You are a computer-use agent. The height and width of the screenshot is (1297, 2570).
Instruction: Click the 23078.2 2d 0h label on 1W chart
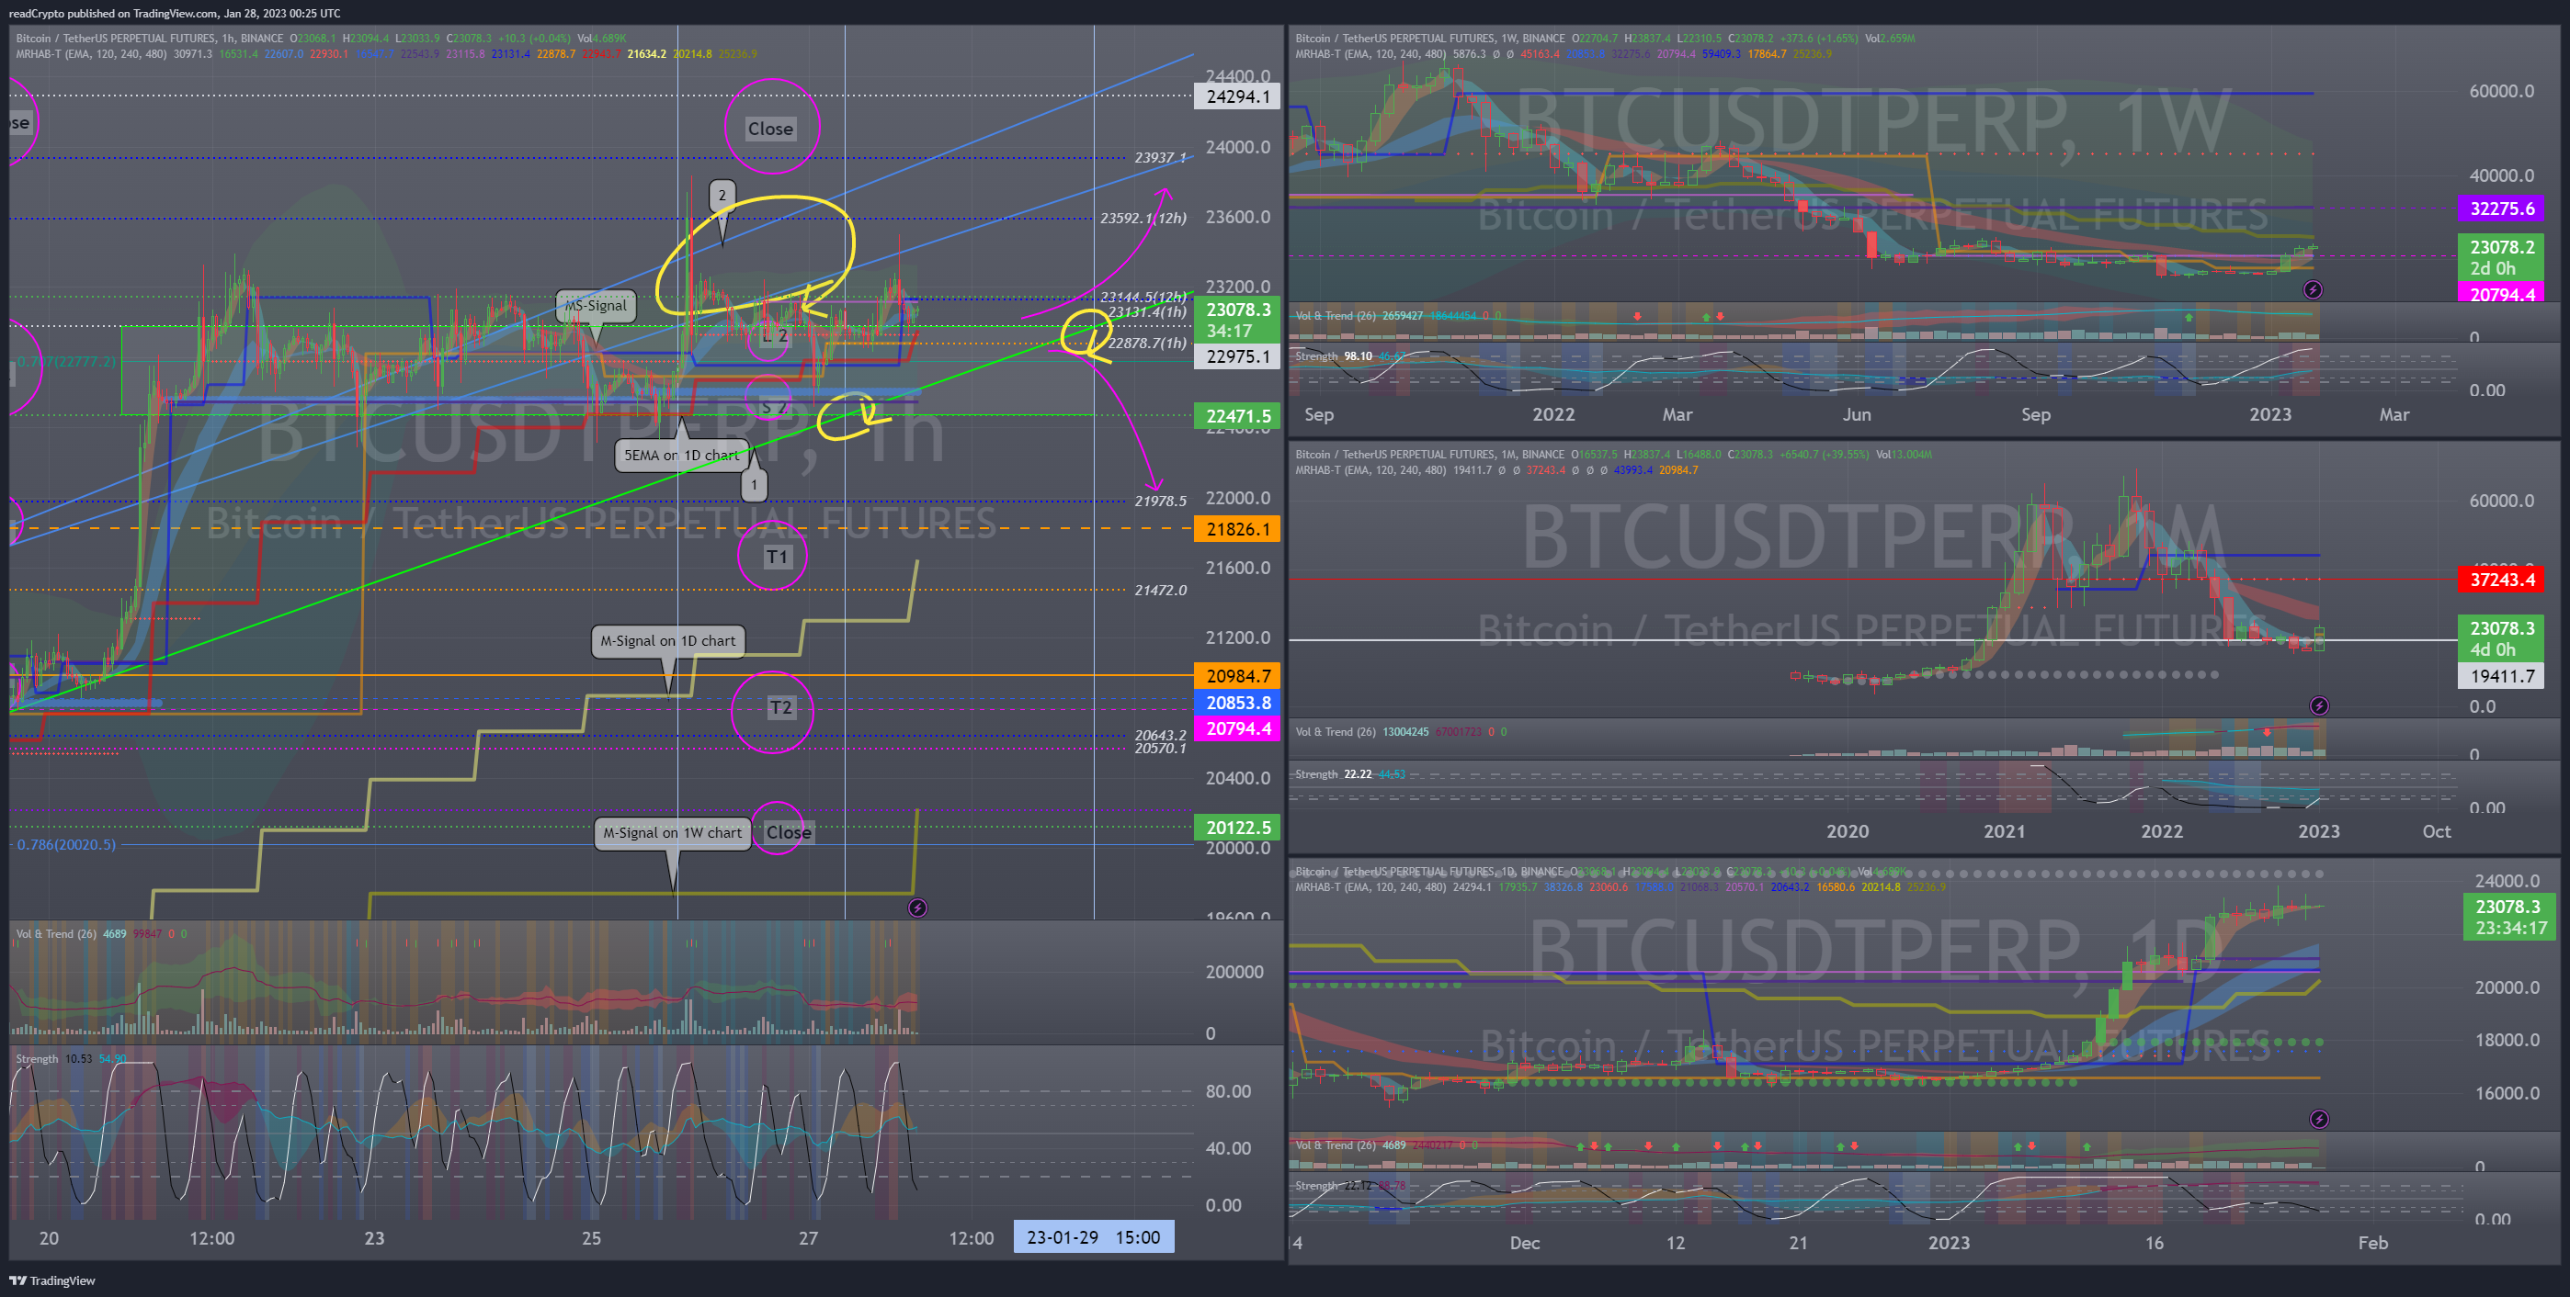point(2501,257)
